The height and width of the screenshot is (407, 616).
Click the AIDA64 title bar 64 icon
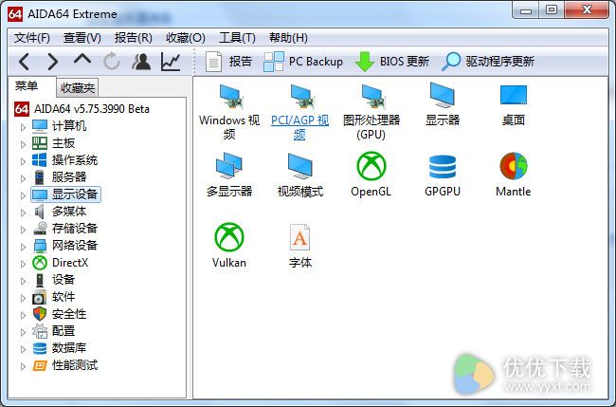click(15, 14)
